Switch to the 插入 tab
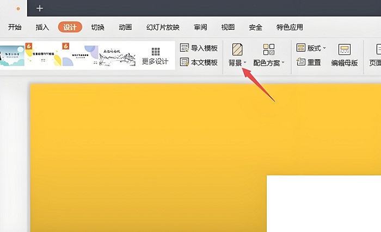 [42, 27]
